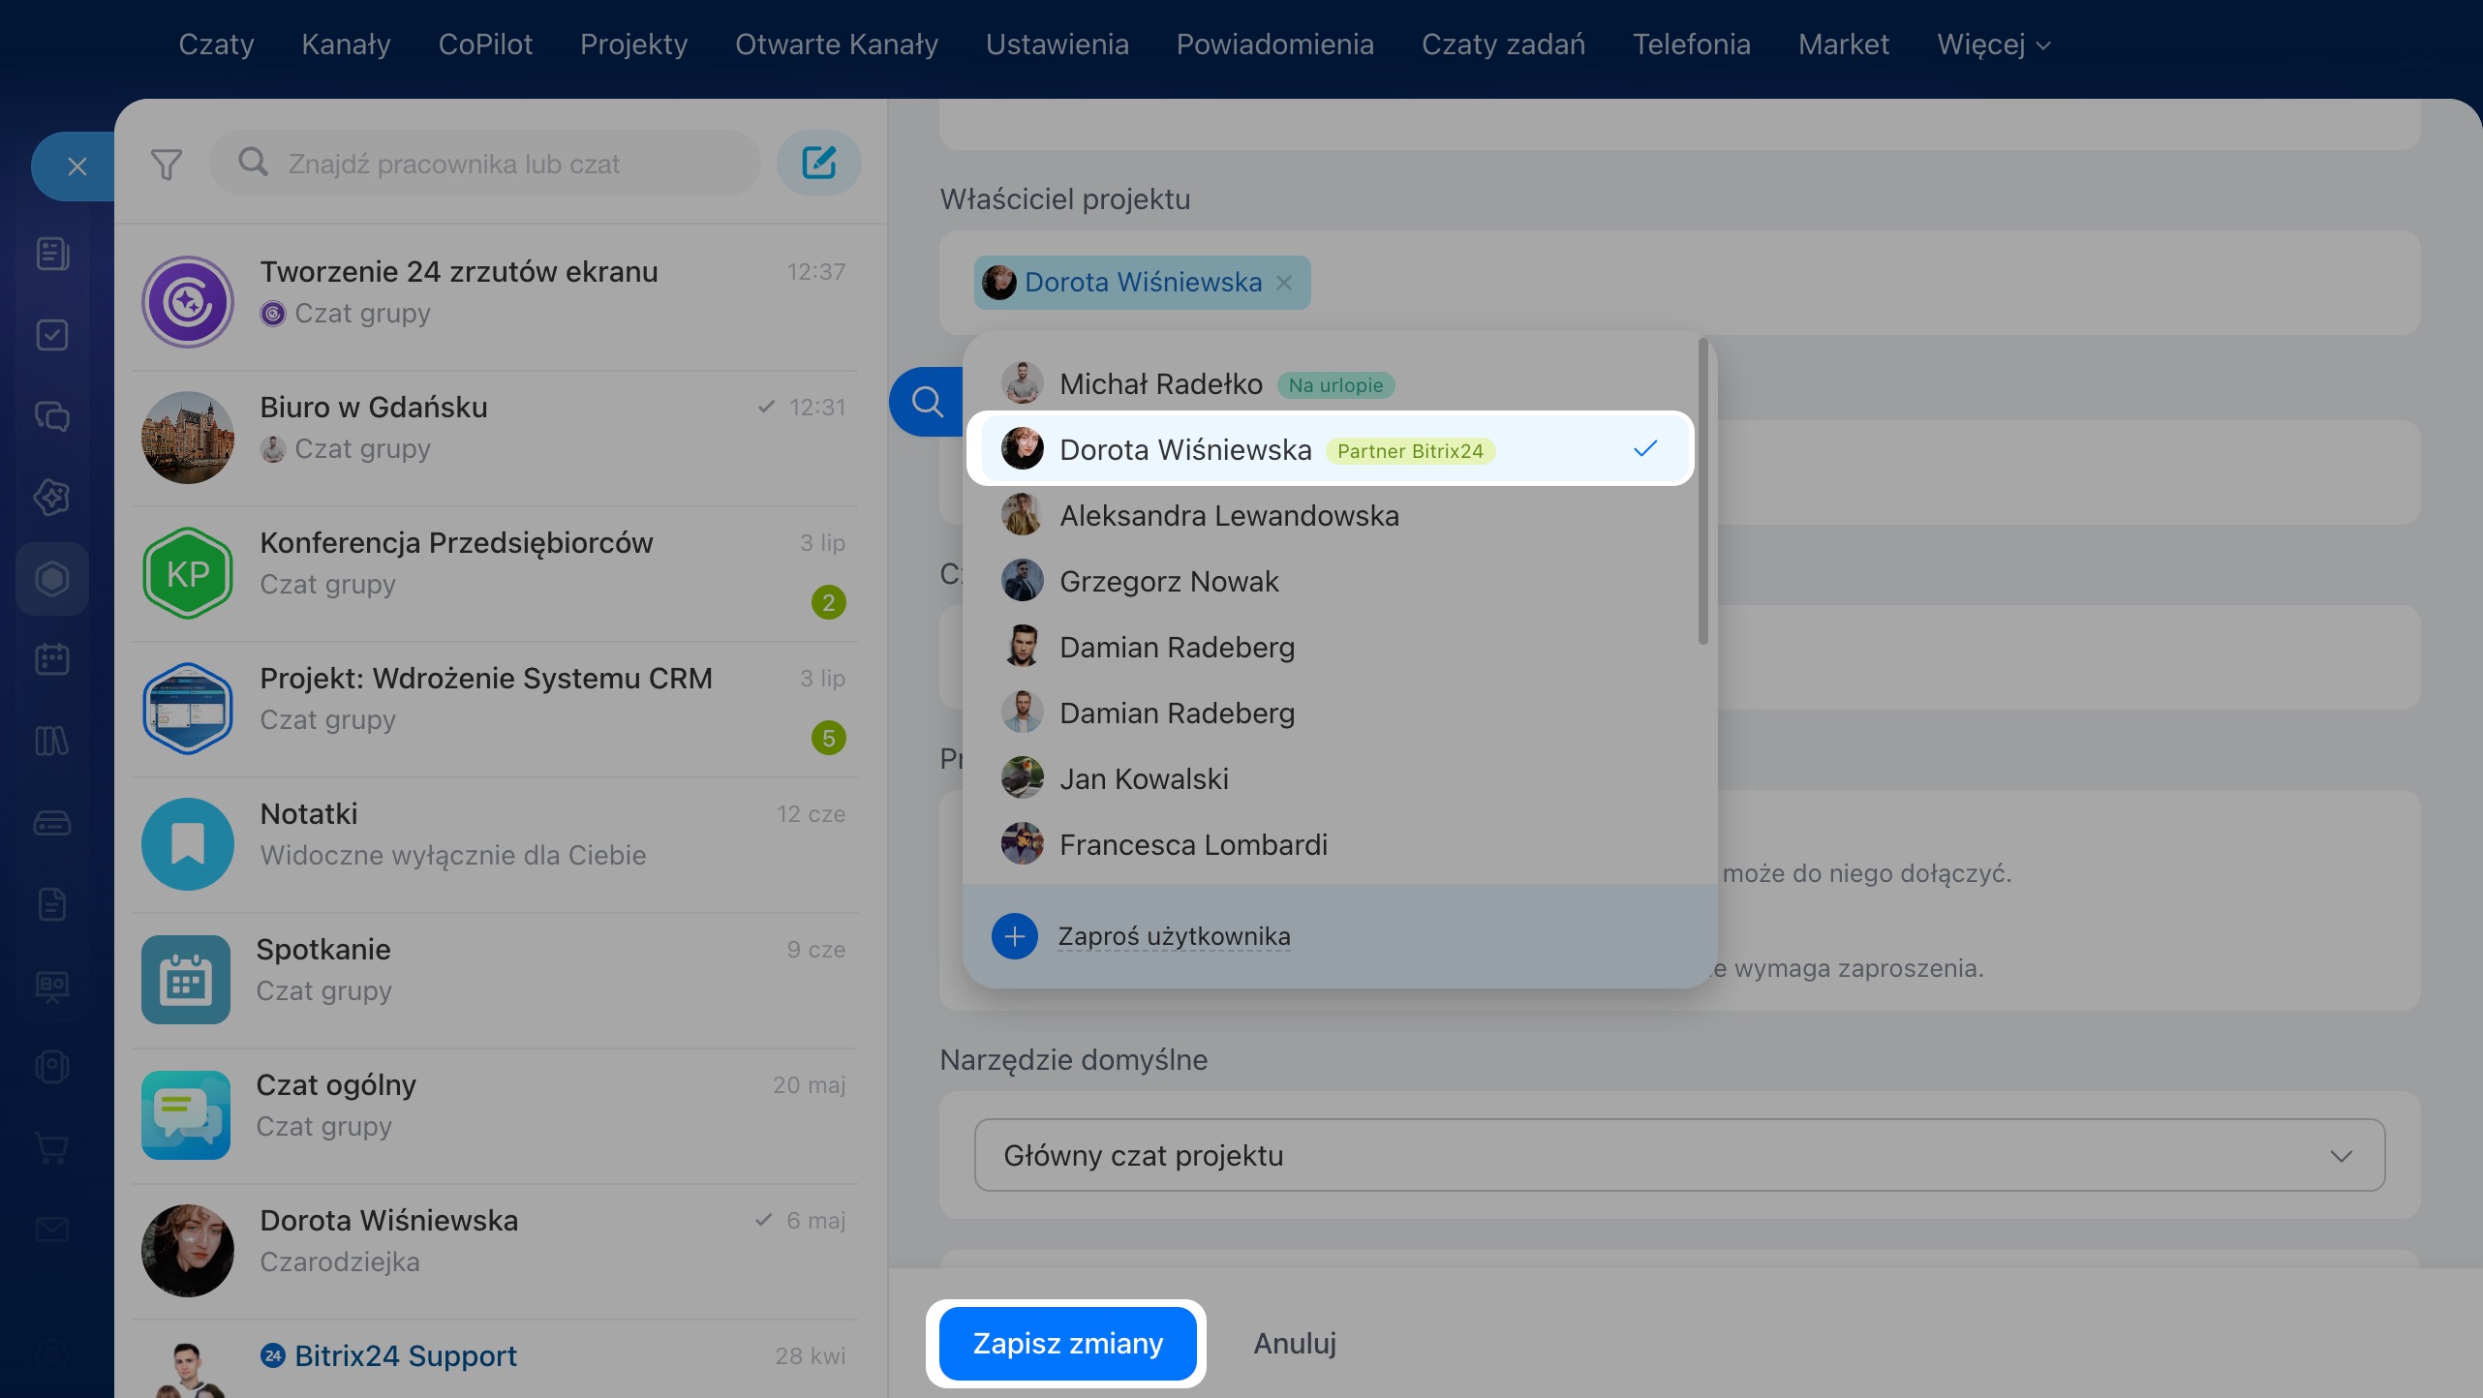
Task: Expand the Główny czat projektu dropdown
Action: click(1679, 1155)
